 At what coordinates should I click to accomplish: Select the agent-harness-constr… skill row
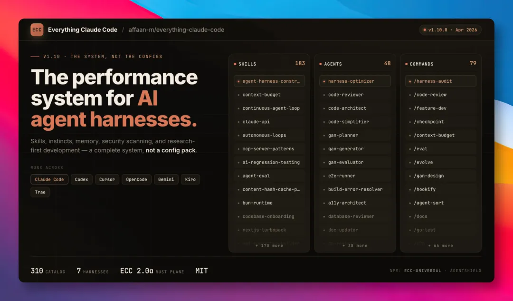pyautogui.click(x=269, y=81)
